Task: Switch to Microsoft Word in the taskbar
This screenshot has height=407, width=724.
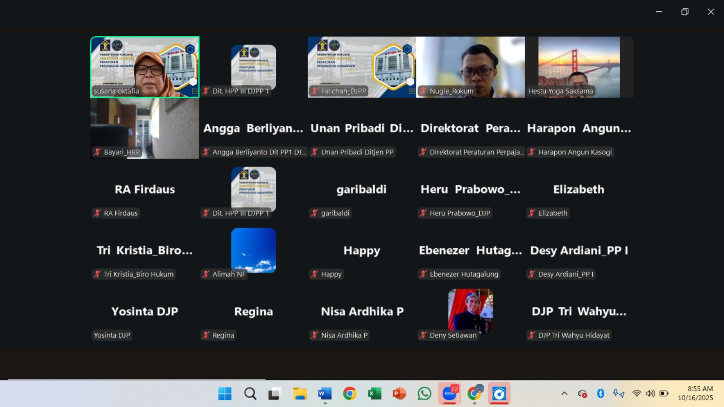Action: 325,394
